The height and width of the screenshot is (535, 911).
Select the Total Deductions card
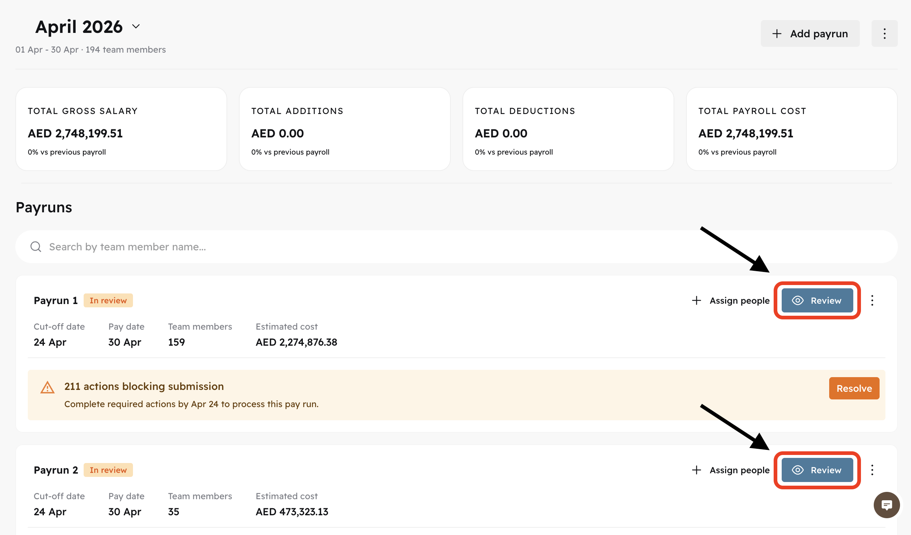click(568, 129)
